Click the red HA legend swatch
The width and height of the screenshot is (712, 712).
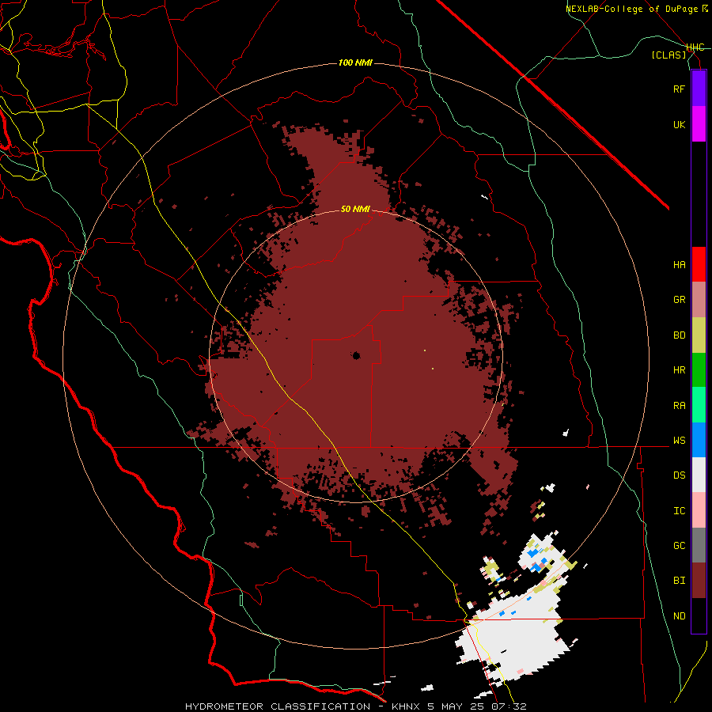[699, 264]
